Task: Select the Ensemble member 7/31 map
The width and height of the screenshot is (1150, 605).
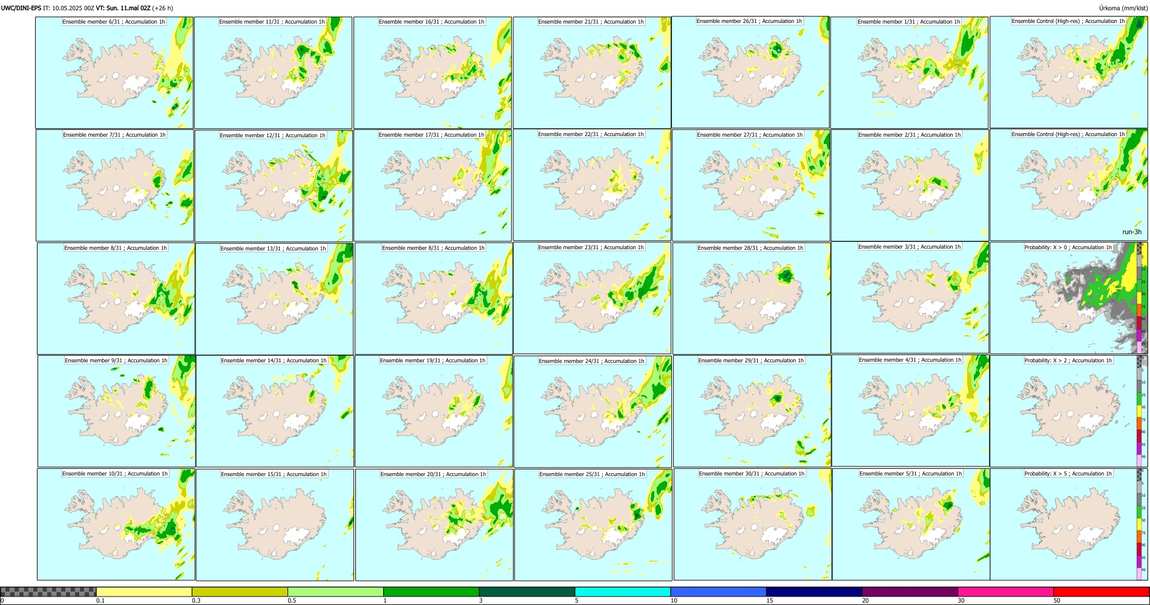Action: [115, 186]
